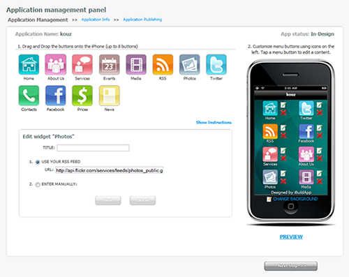This screenshot has width=349, height=277.
Task: Select the Home button icon in palette
Action: [29, 64]
